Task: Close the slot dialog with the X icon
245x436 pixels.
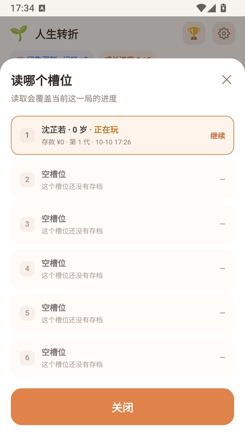Action: point(227,80)
